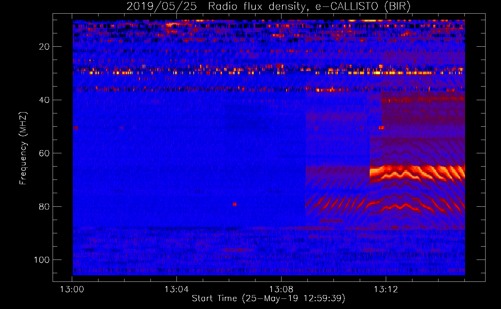
Task: Click the "40" frequency tick label
Action: click(45, 100)
